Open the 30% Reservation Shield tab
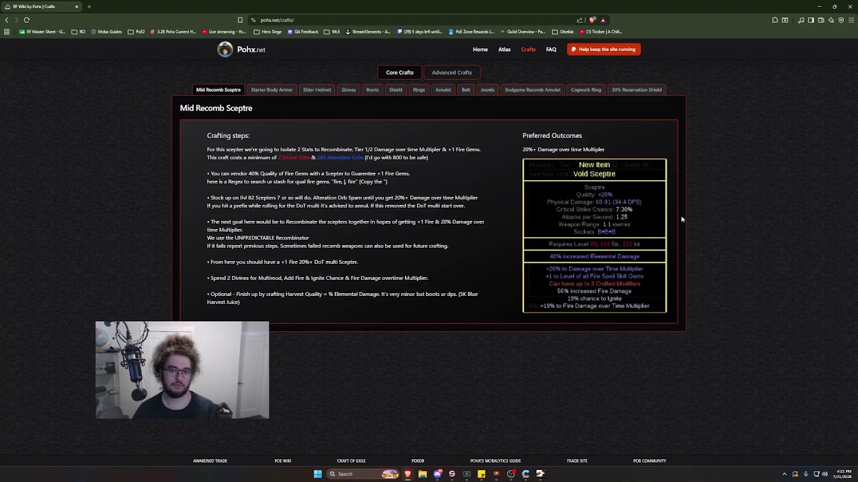Viewport: 858px width, 482px height. tap(637, 90)
